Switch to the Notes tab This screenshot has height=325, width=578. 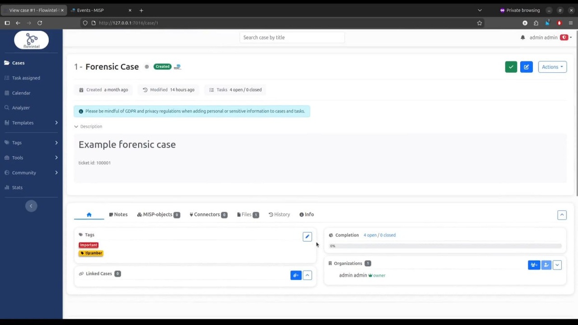pyautogui.click(x=118, y=215)
